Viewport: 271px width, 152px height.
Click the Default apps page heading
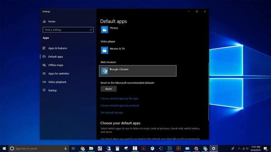[113, 21]
